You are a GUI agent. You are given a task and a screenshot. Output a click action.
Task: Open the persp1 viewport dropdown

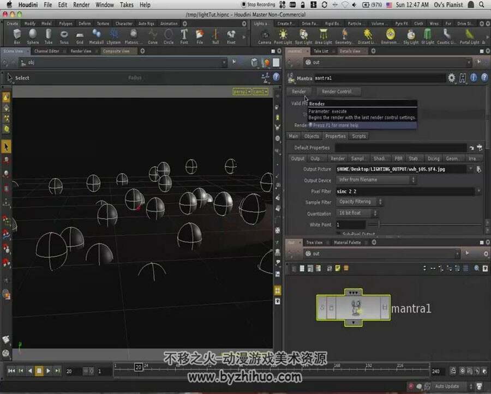pos(242,92)
